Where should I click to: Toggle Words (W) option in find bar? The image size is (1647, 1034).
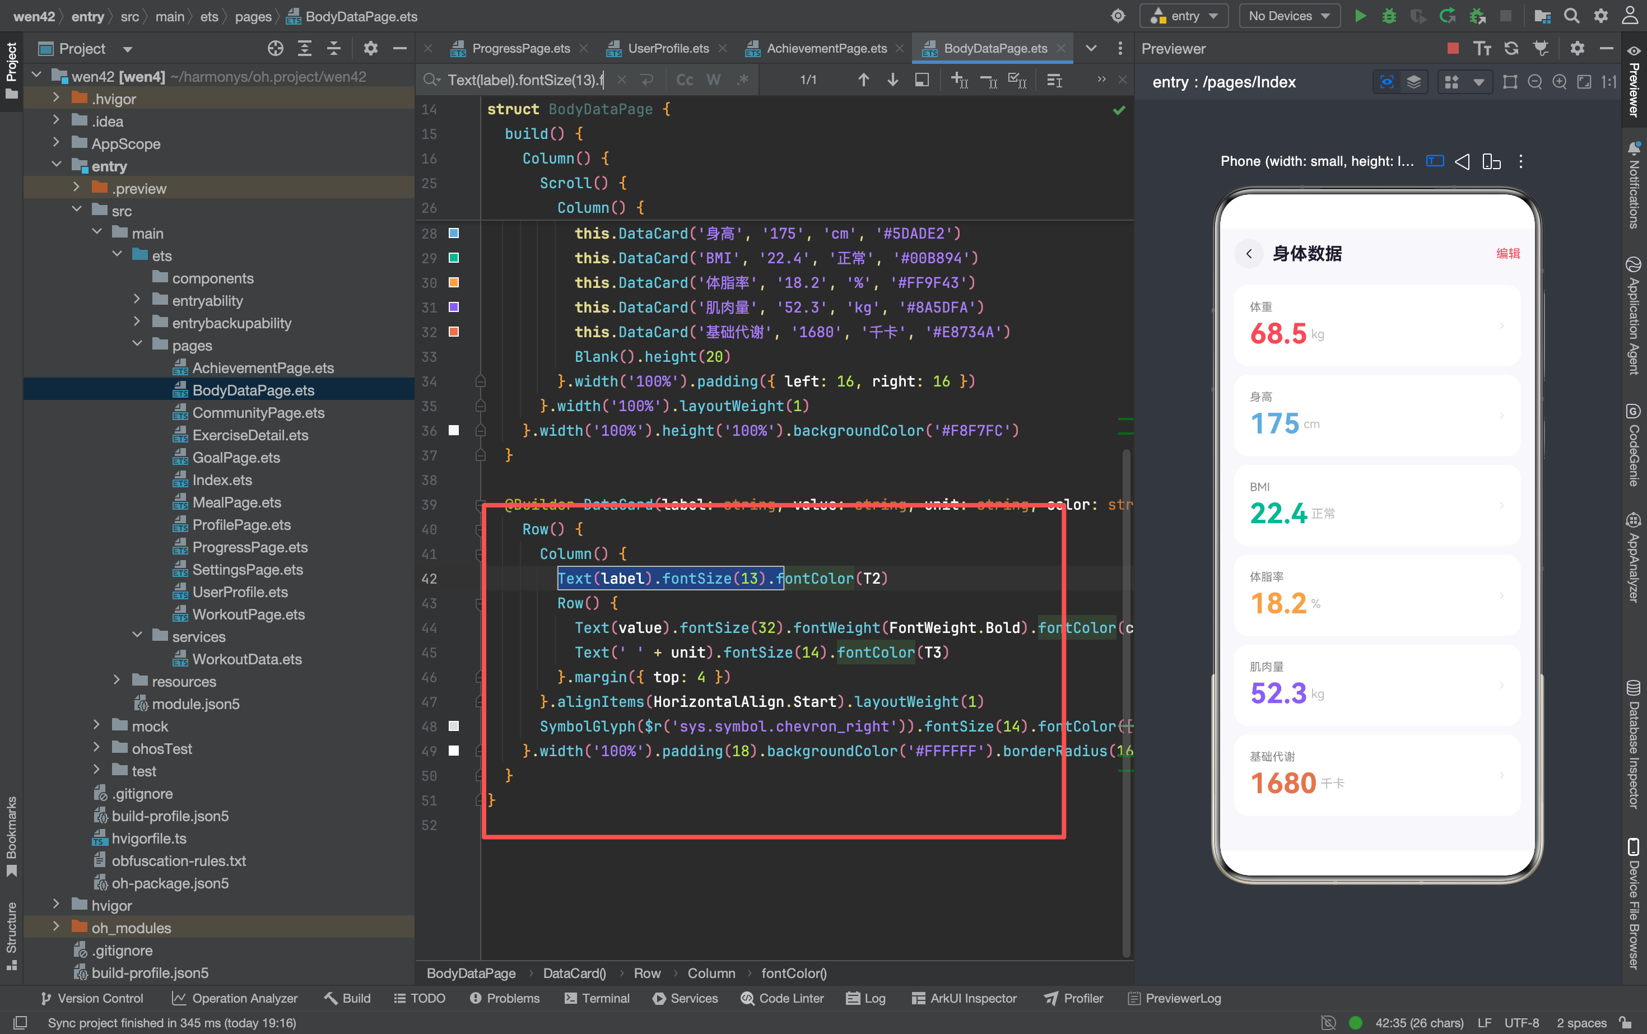[x=713, y=80]
